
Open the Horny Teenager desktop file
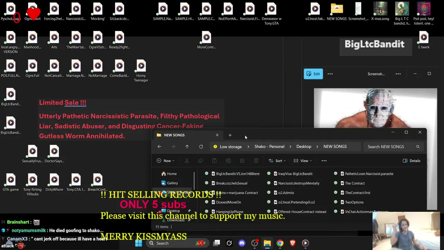141,71
